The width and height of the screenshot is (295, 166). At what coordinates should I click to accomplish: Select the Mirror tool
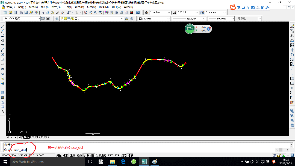point(292,36)
